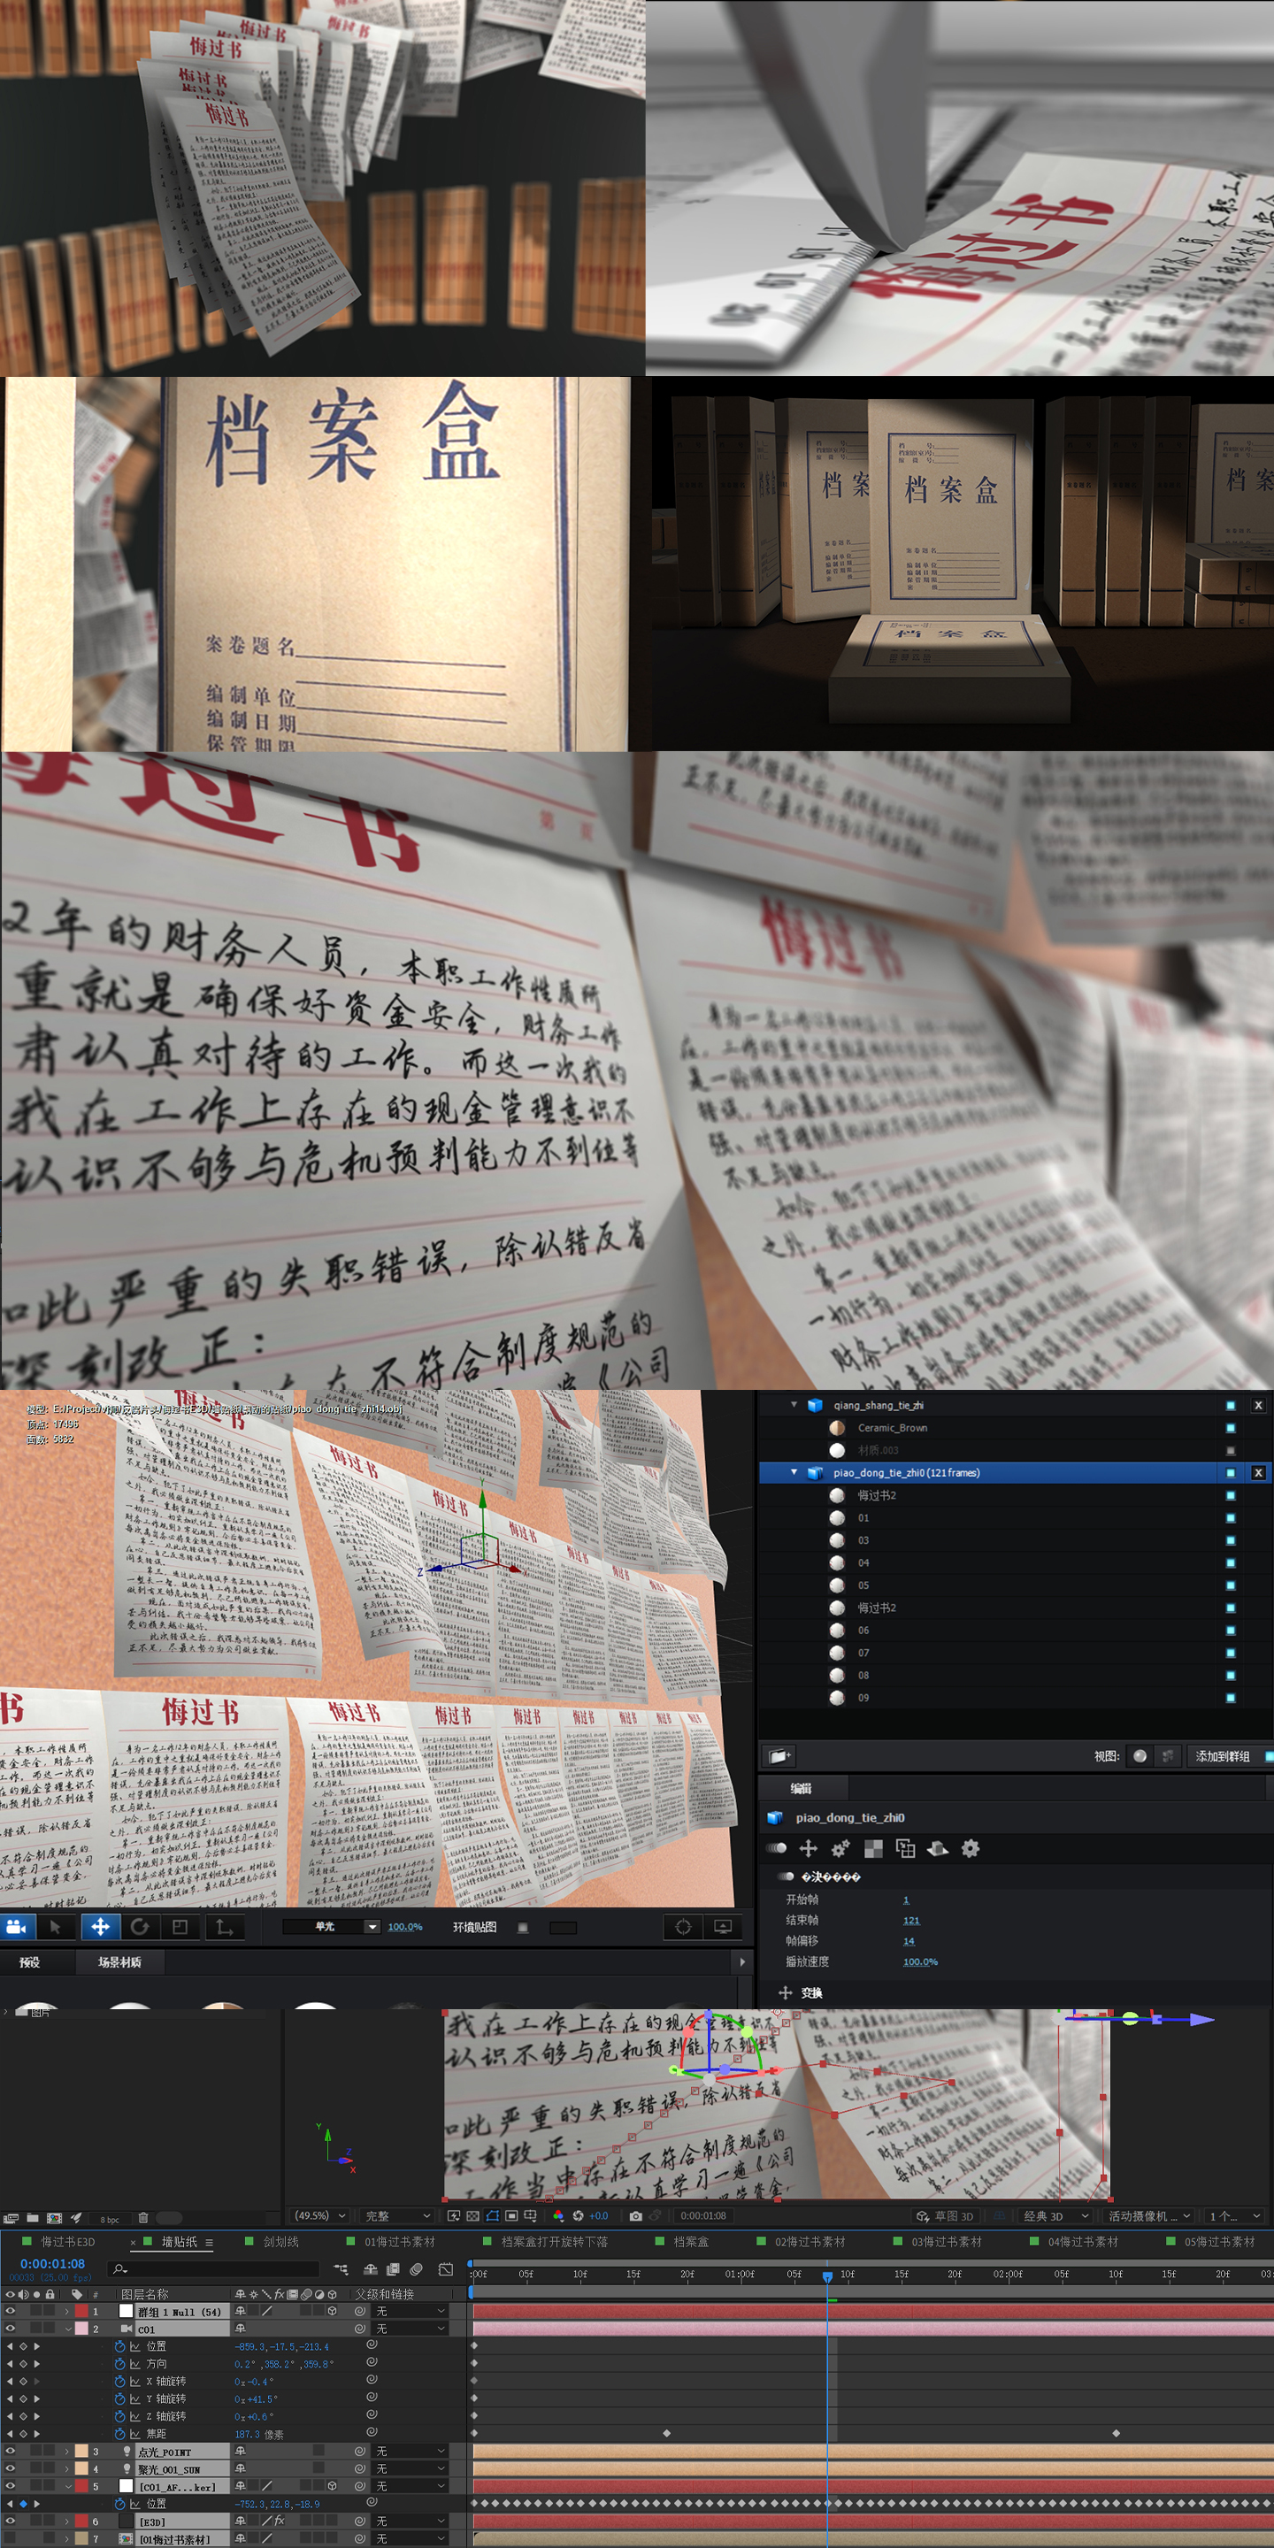The width and height of the screenshot is (1274, 2548).
Task: Toggle visibility checkbox for material 09
Action: pos(1231,1698)
